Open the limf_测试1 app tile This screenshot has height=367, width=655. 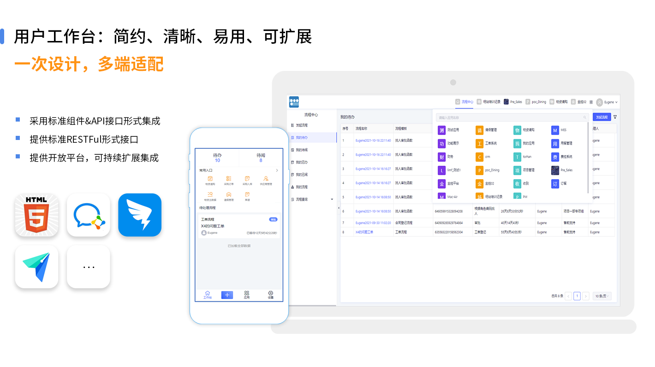click(450, 170)
